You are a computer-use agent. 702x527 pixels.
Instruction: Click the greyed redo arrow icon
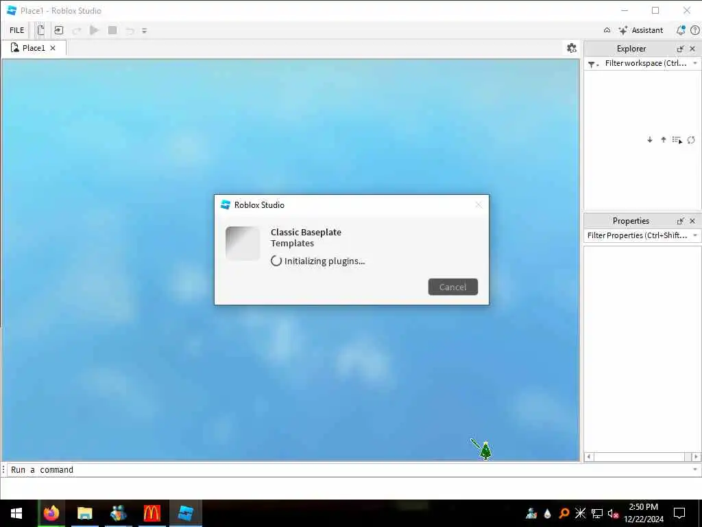[77, 30]
